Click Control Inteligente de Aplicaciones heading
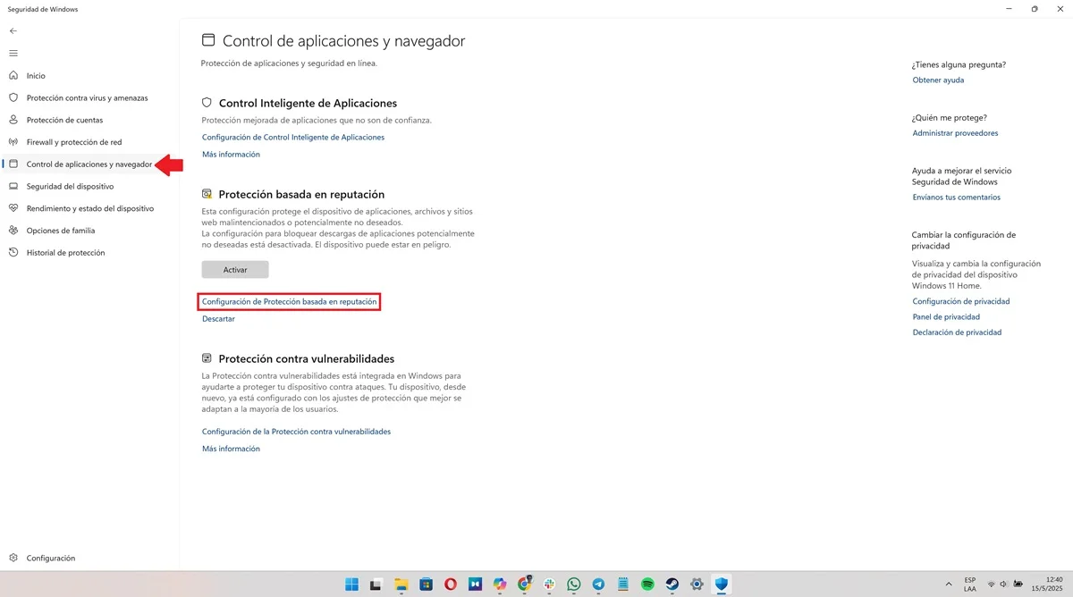Viewport: 1073px width, 597px height. click(308, 104)
